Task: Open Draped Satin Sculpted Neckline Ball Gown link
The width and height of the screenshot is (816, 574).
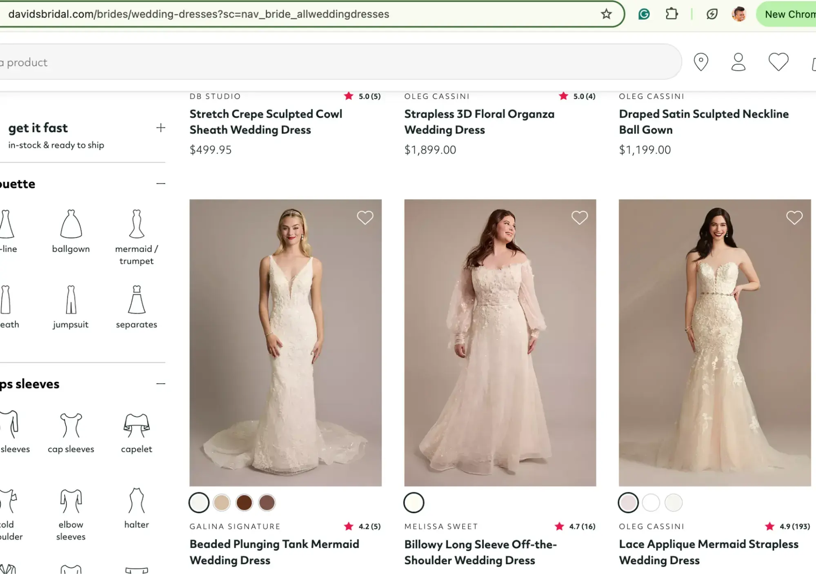Action: (703, 122)
